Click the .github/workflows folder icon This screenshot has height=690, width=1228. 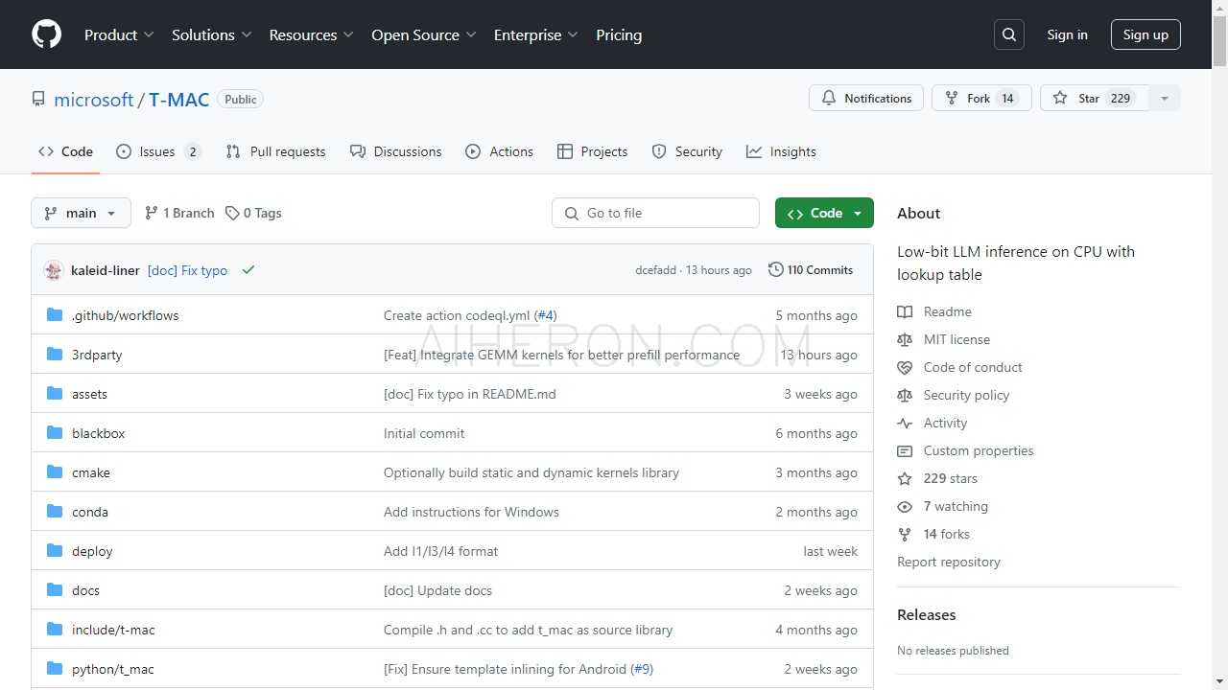point(55,315)
